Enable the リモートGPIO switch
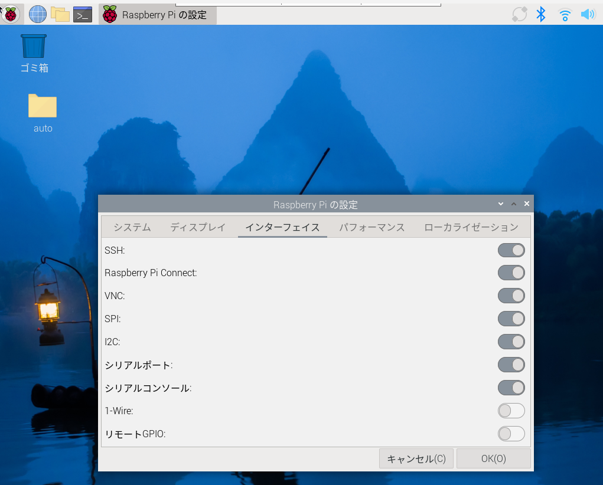 [x=511, y=434]
